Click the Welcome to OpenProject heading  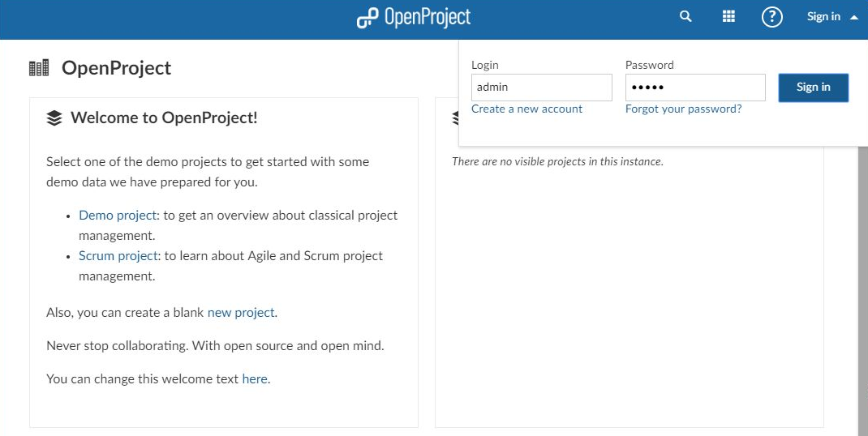coord(164,118)
